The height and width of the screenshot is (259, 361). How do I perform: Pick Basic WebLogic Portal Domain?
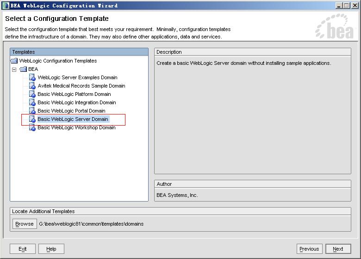pyautogui.click(x=71, y=111)
